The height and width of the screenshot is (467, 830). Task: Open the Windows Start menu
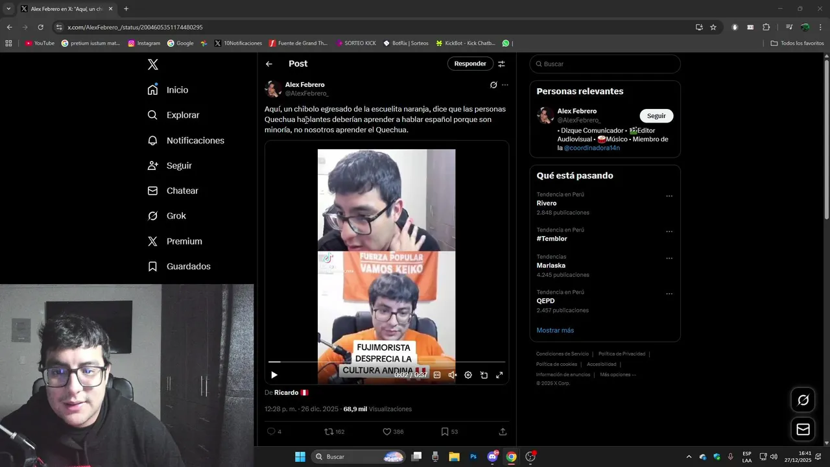[x=300, y=457]
